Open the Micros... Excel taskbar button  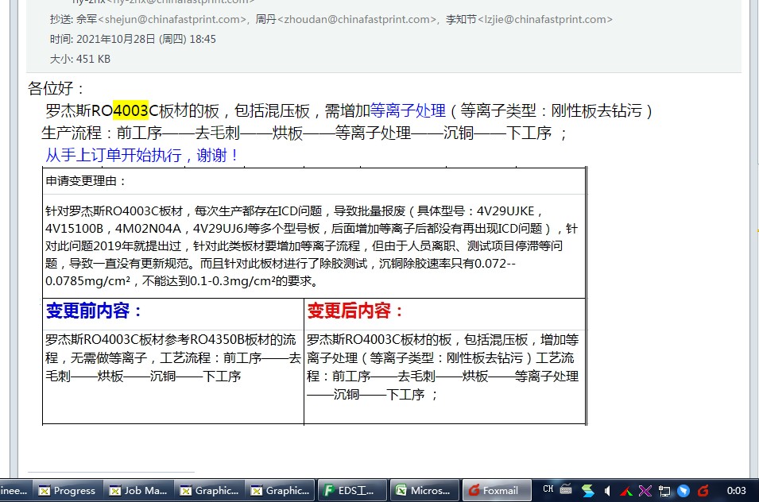tap(424, 490)
